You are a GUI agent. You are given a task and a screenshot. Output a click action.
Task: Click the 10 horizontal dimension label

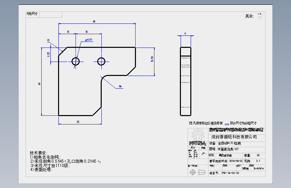click(68, 32)
